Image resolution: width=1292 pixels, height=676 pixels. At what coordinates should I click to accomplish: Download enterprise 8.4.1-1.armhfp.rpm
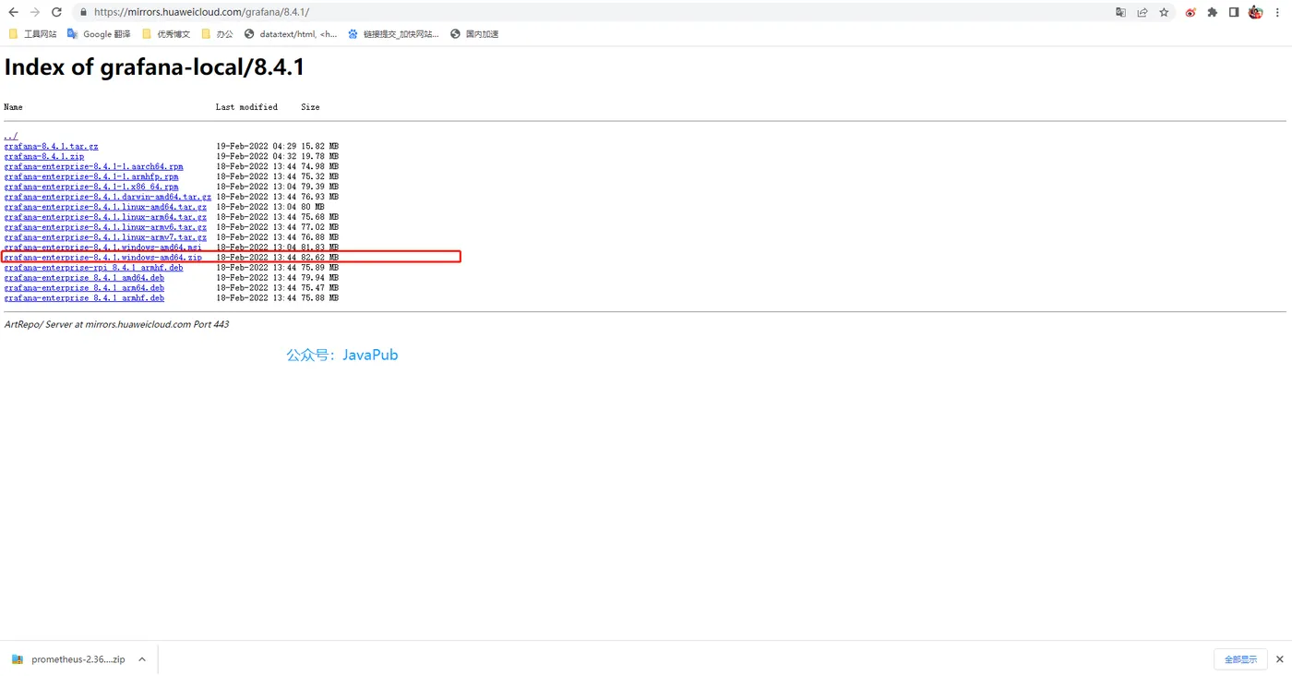91,176
